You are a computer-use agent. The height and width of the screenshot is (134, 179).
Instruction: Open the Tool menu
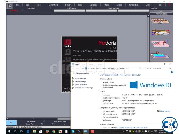point(160,5)
